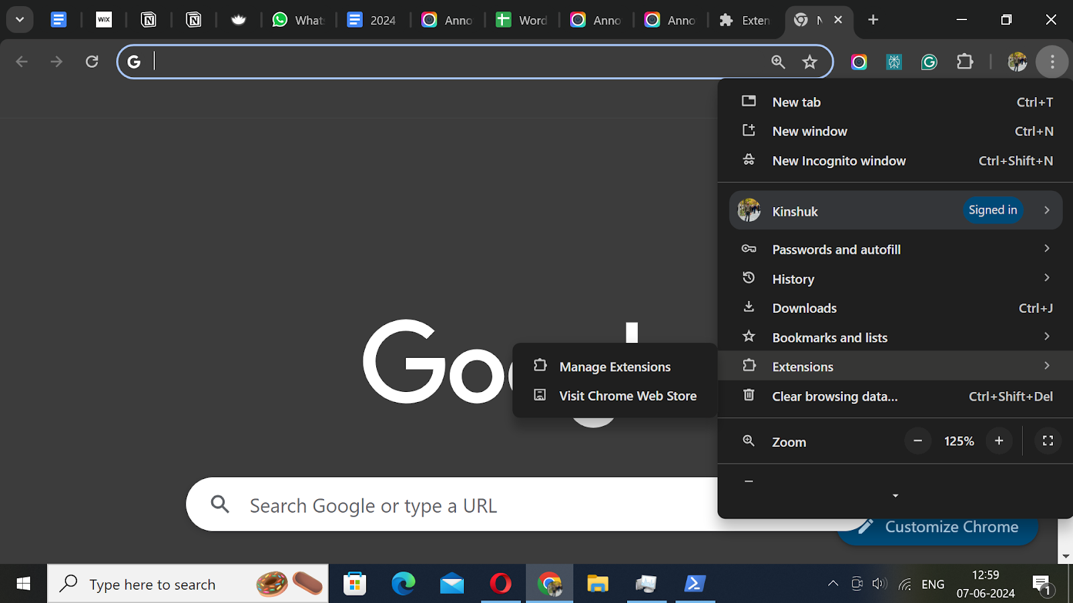Go back using the back arrow
The height and width of the screenshot is (603, 1073).
[21, 62]
